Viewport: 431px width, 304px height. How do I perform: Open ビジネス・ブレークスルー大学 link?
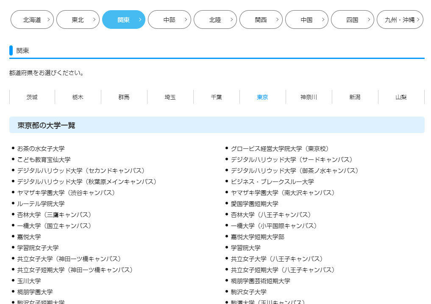[272, 182]
